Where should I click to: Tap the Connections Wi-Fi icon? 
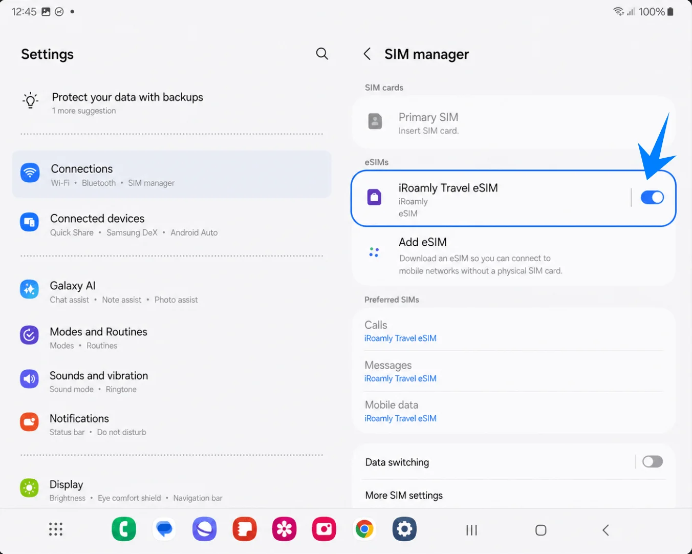tap(30, 173)
